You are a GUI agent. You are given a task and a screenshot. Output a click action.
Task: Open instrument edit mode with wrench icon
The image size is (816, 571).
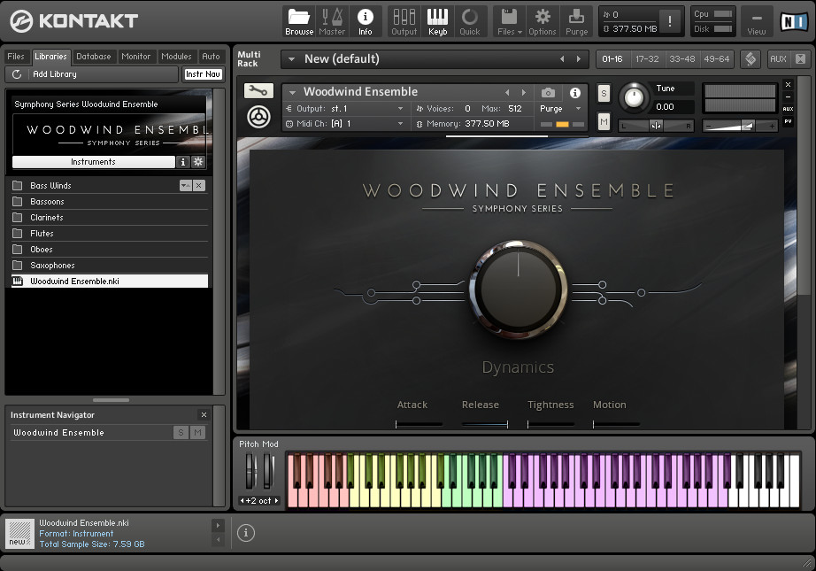point(258,90)
